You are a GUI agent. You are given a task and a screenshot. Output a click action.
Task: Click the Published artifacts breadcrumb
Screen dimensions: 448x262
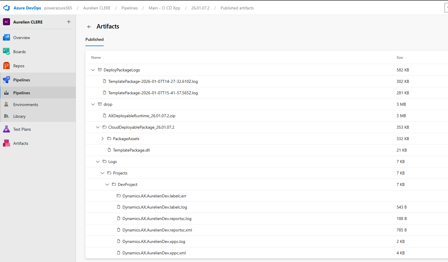click(237, 8)
